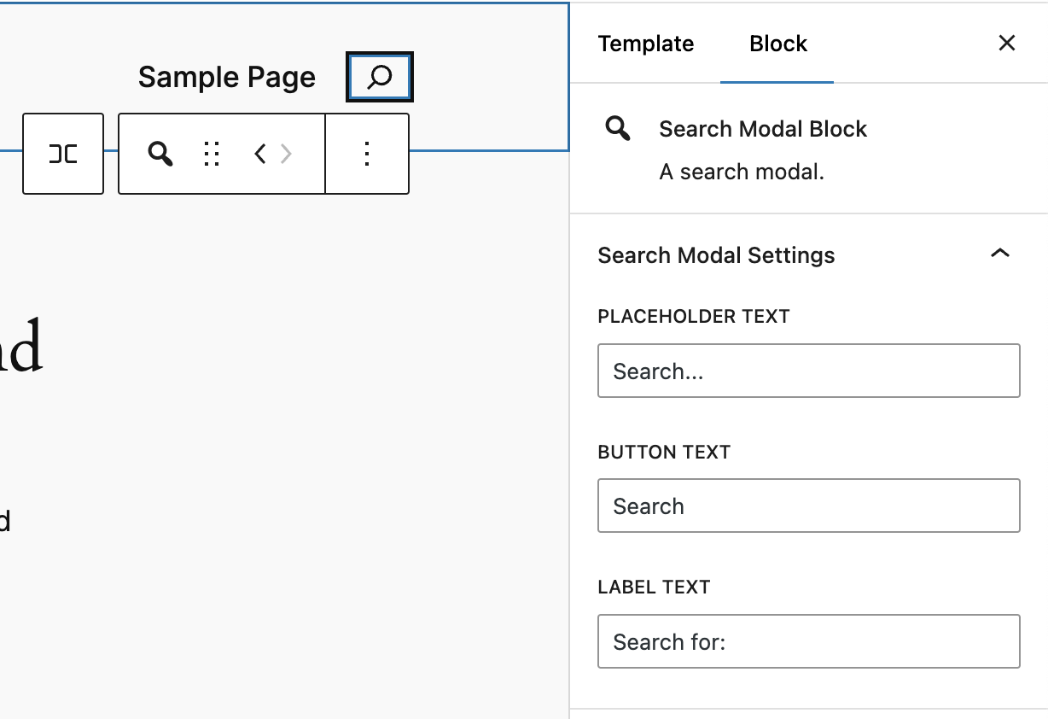Click the LABEL TEXT label
1048x719 pixels.
(x=654, y=587)
